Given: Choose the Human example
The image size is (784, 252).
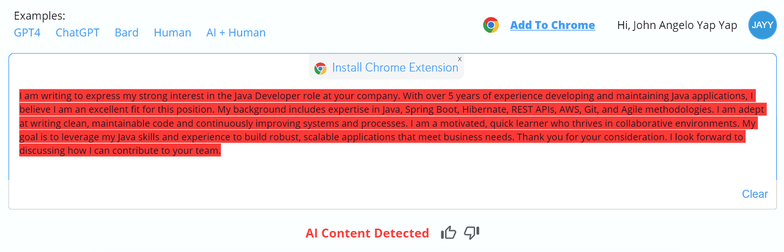Looking at the screenshot, I should 172,33.
